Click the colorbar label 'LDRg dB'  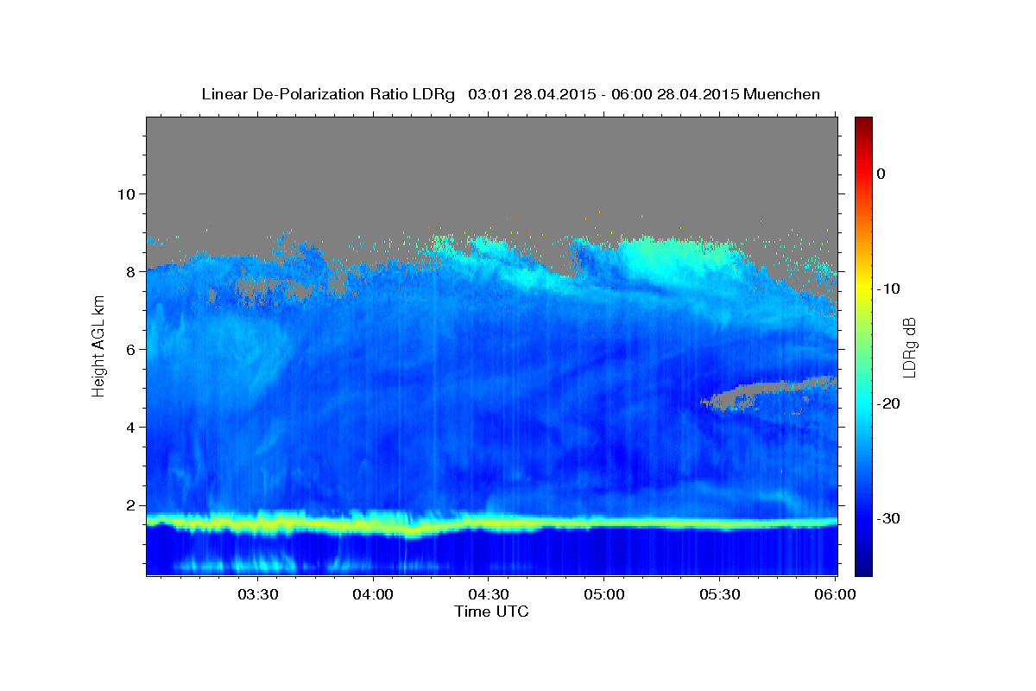coord(908,347)
